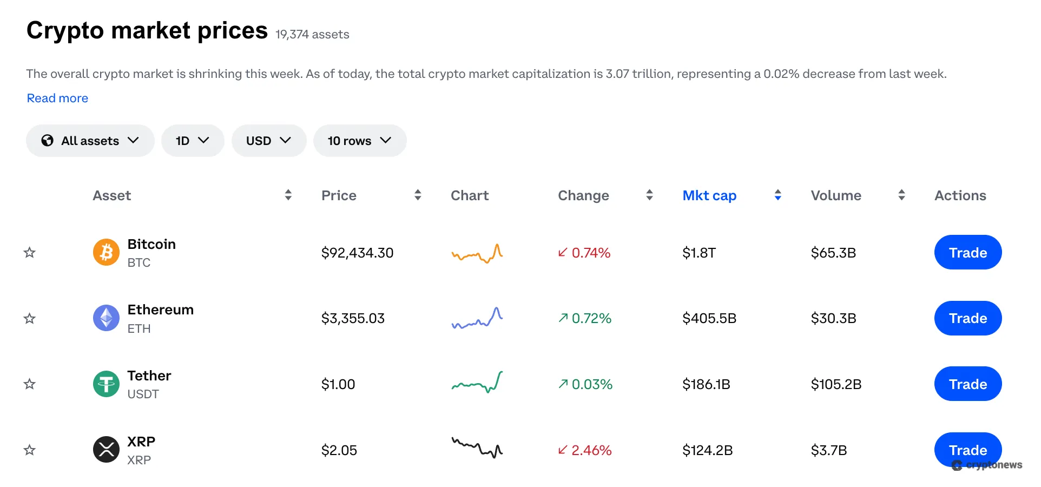Expand the USD currency dropdown

point(268,140)
